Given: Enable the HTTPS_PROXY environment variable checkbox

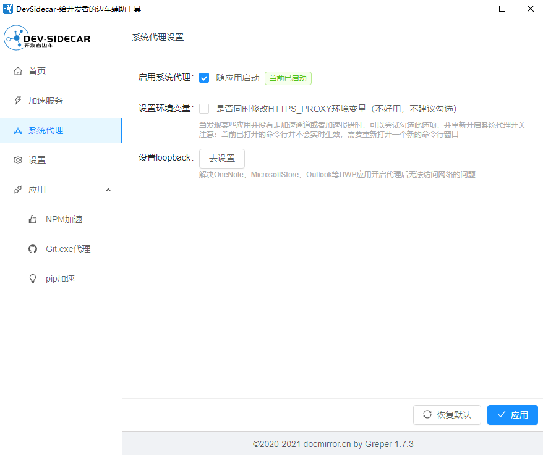Looking at the screenshot, I should pyautogui.click(x=204, y=109).
